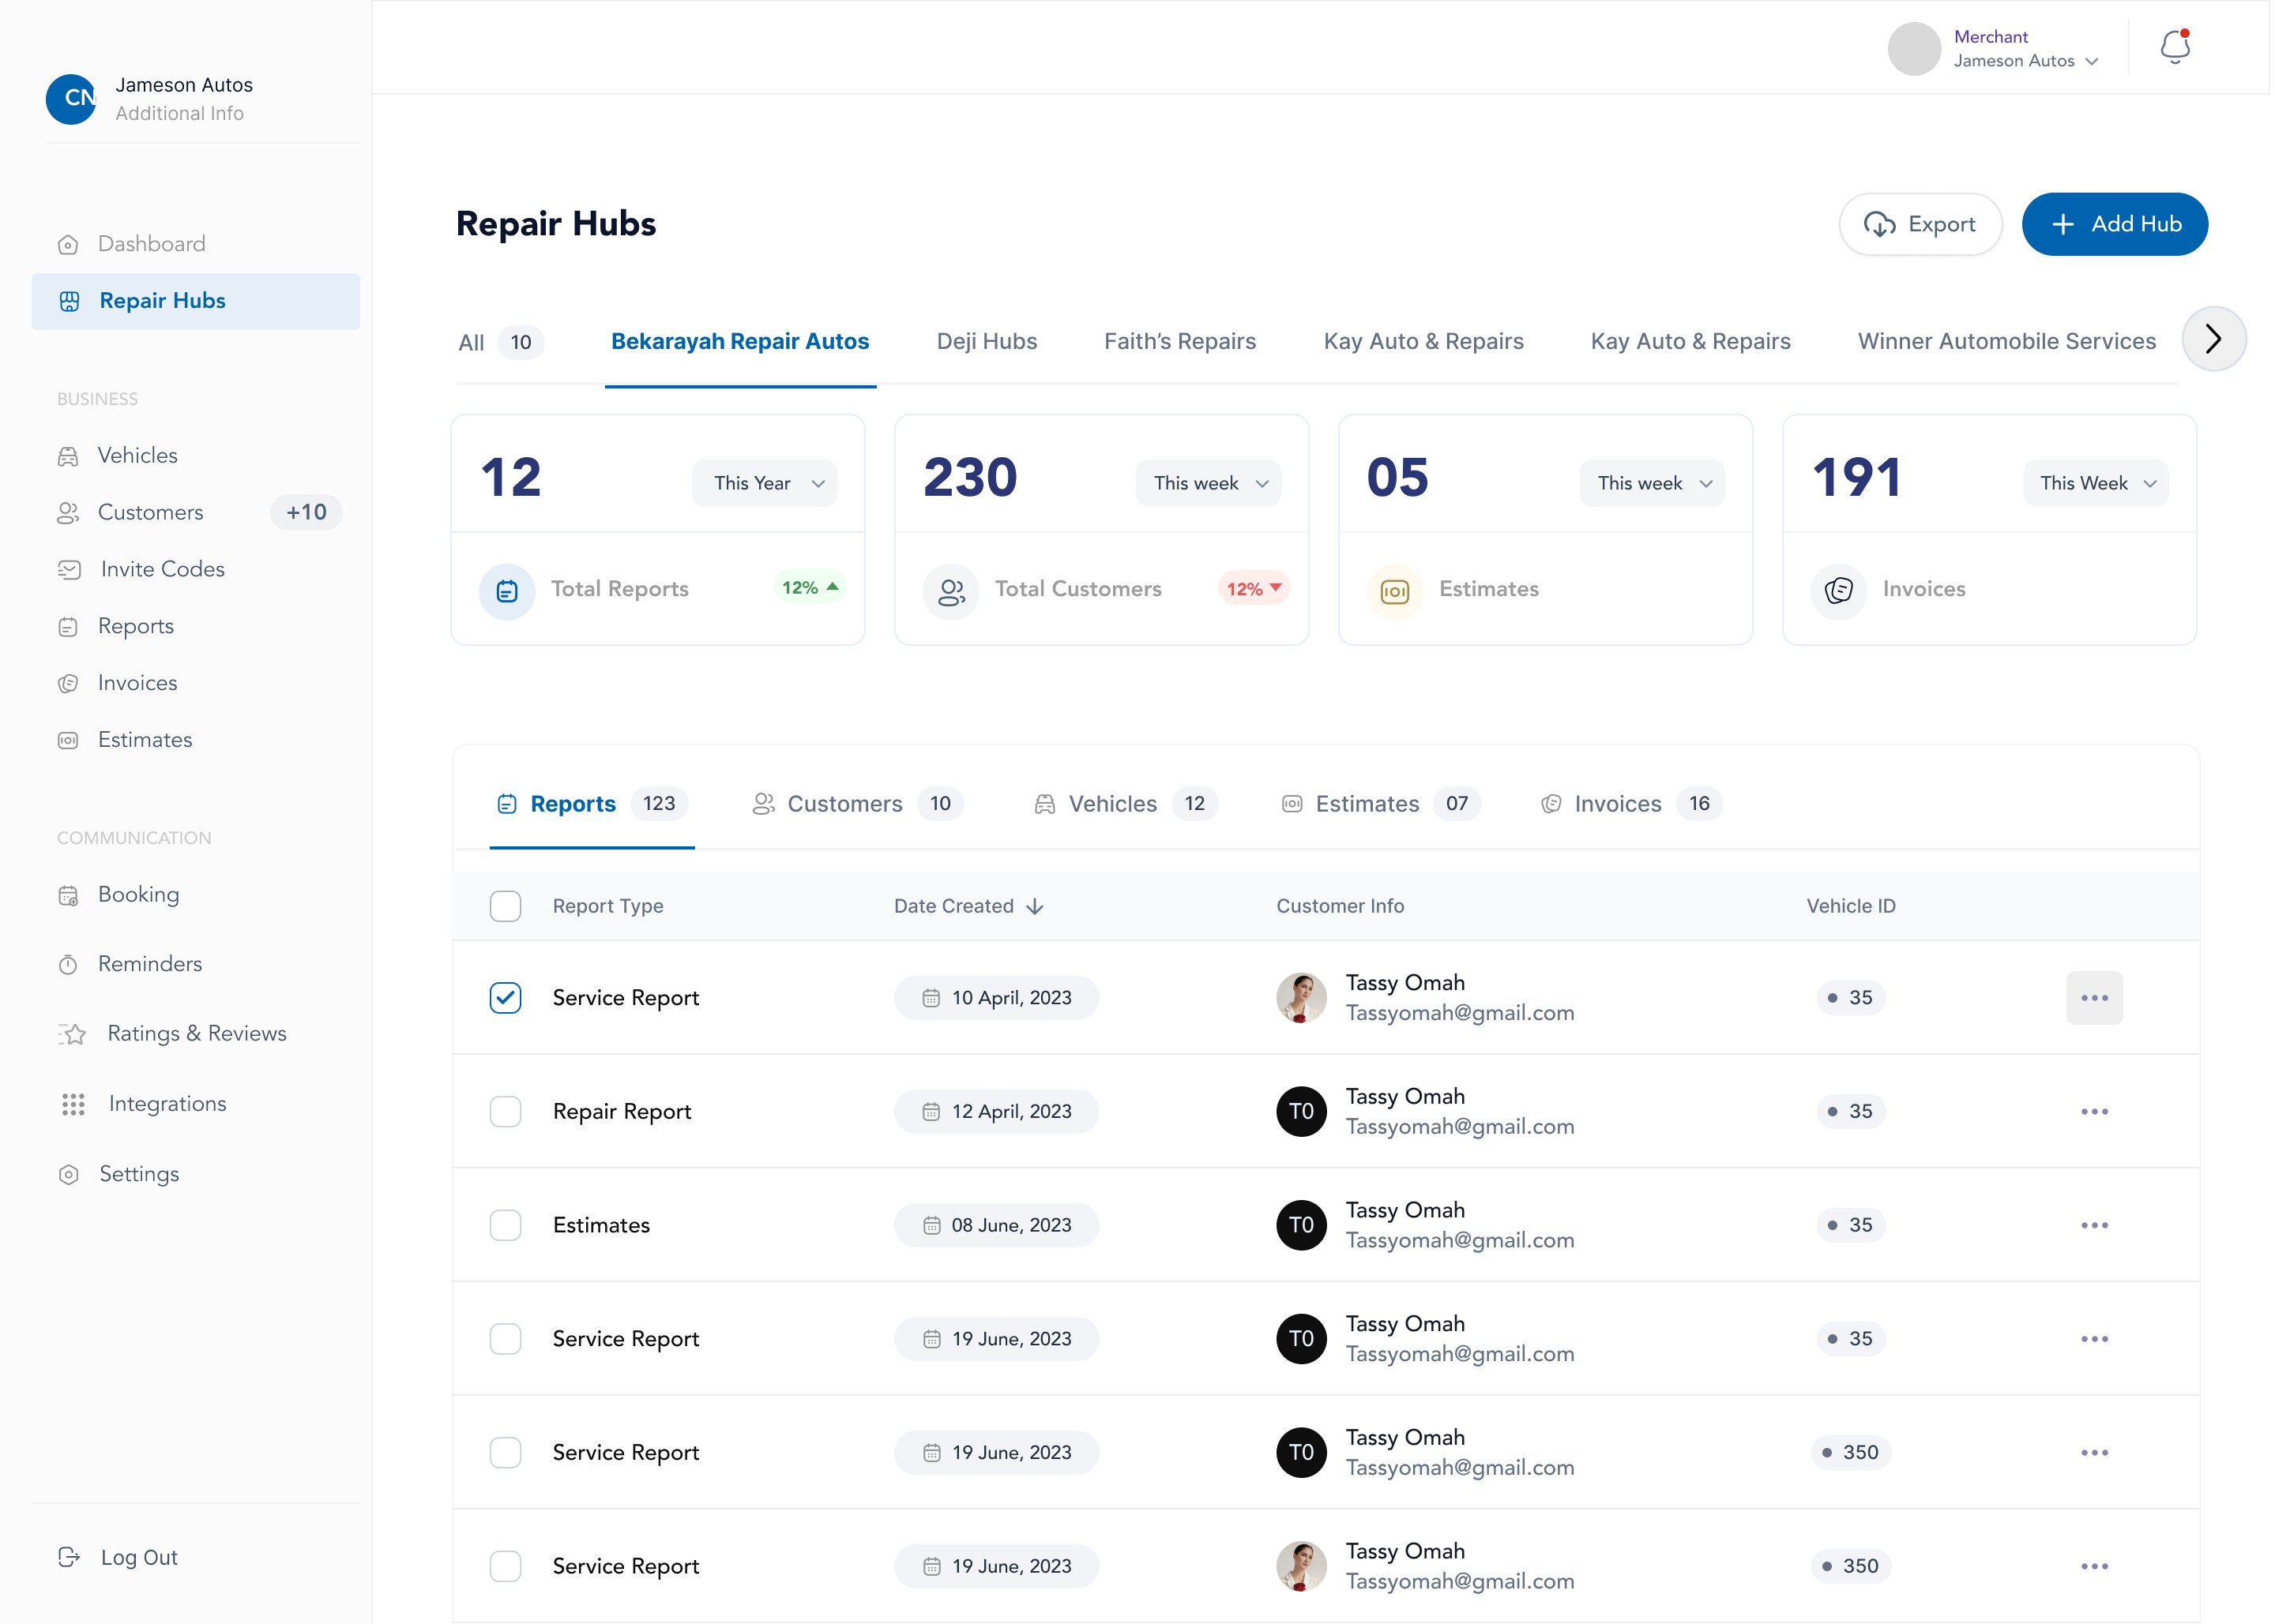Click the Estimates icon in sidebar
This screenshot has height=1624, width=2275.
tap(68, 741)
